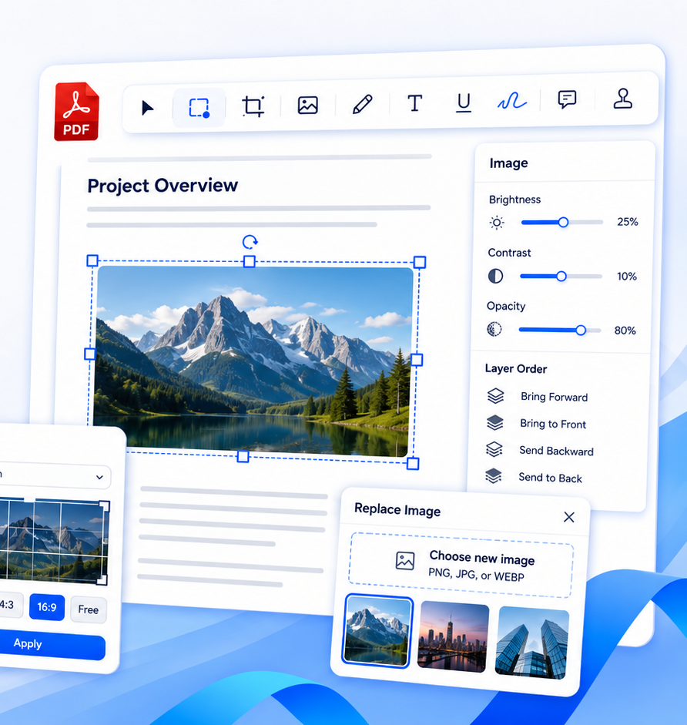The width and height of the screenshot is (687, 725).
Task: Click the PNG, JPG, or WEBP text
Action: [476, 575]
